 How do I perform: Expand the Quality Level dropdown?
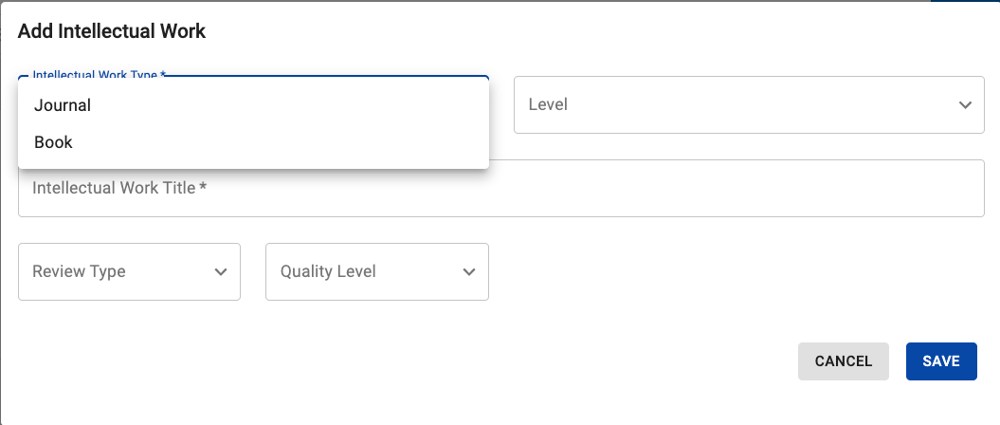point(376,271)
